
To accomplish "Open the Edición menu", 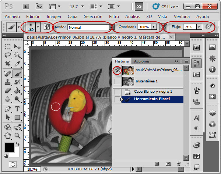I will tap(33, 17).
